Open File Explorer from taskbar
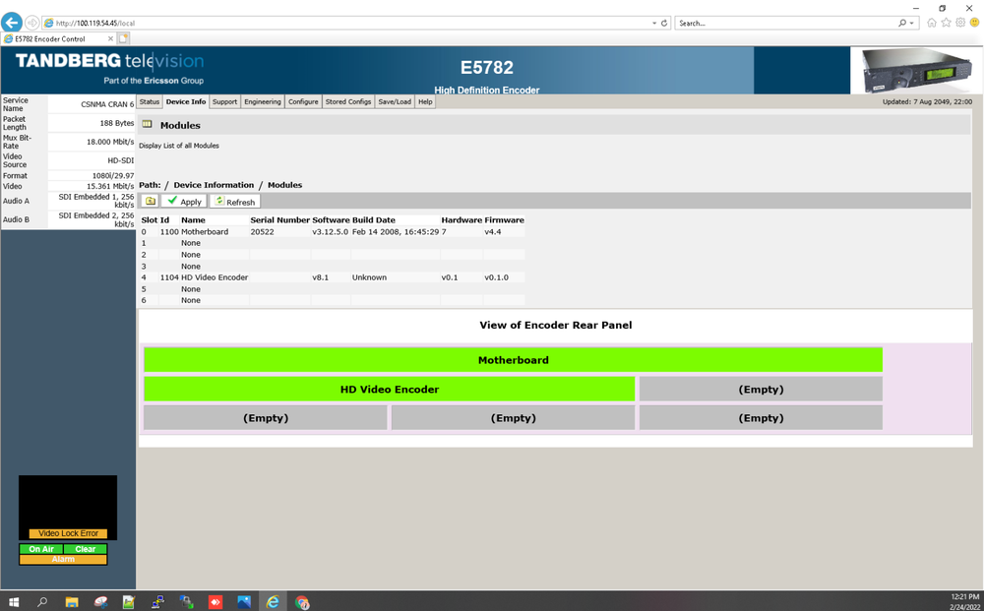This screenshot has width=984, height=611. click(72, 602)
